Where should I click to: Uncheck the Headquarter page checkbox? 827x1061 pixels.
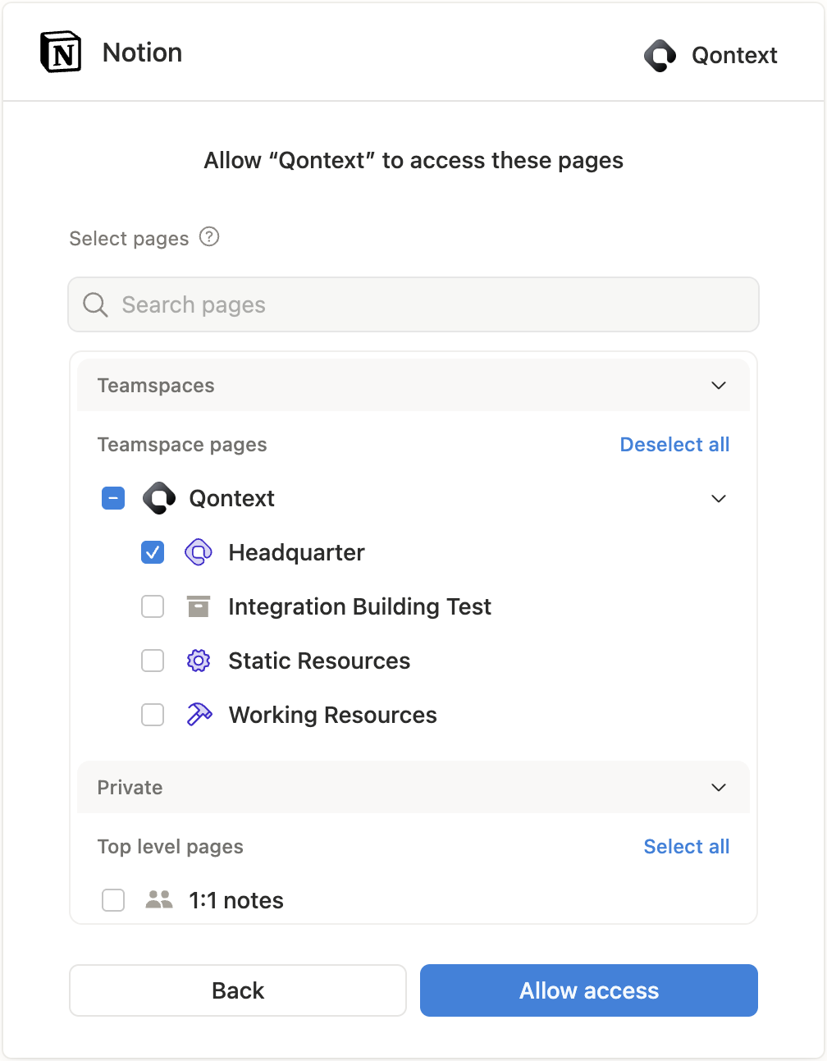[152, 552]
